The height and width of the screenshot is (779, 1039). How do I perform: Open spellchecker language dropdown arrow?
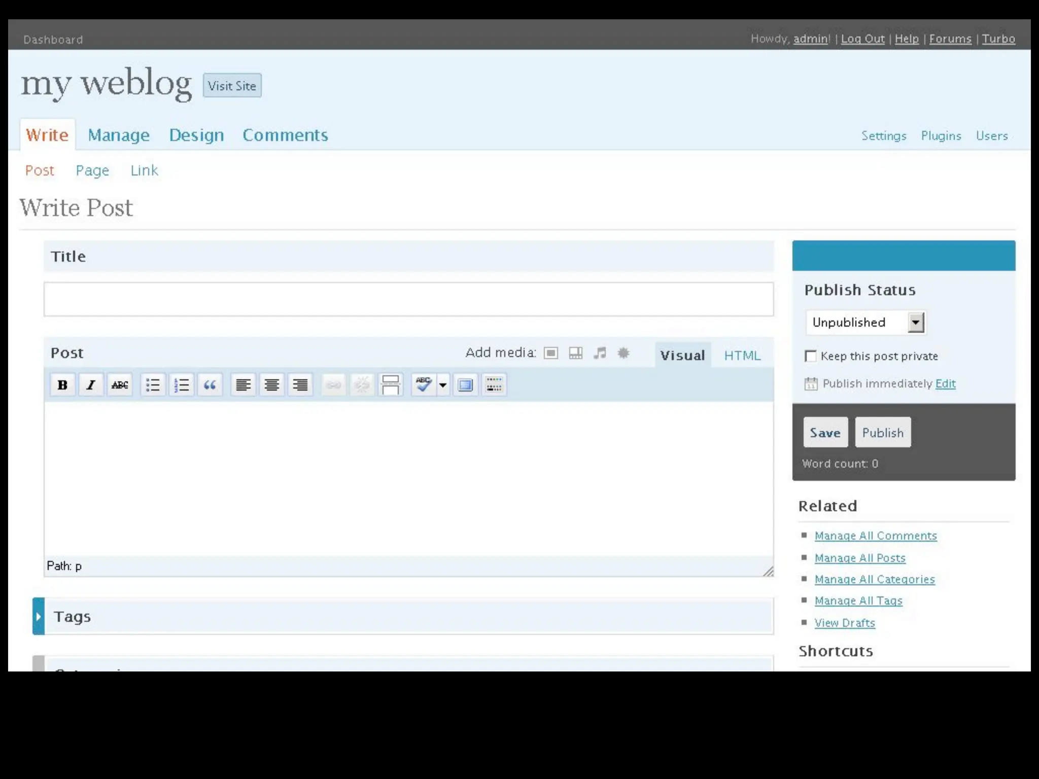(443, 385)
